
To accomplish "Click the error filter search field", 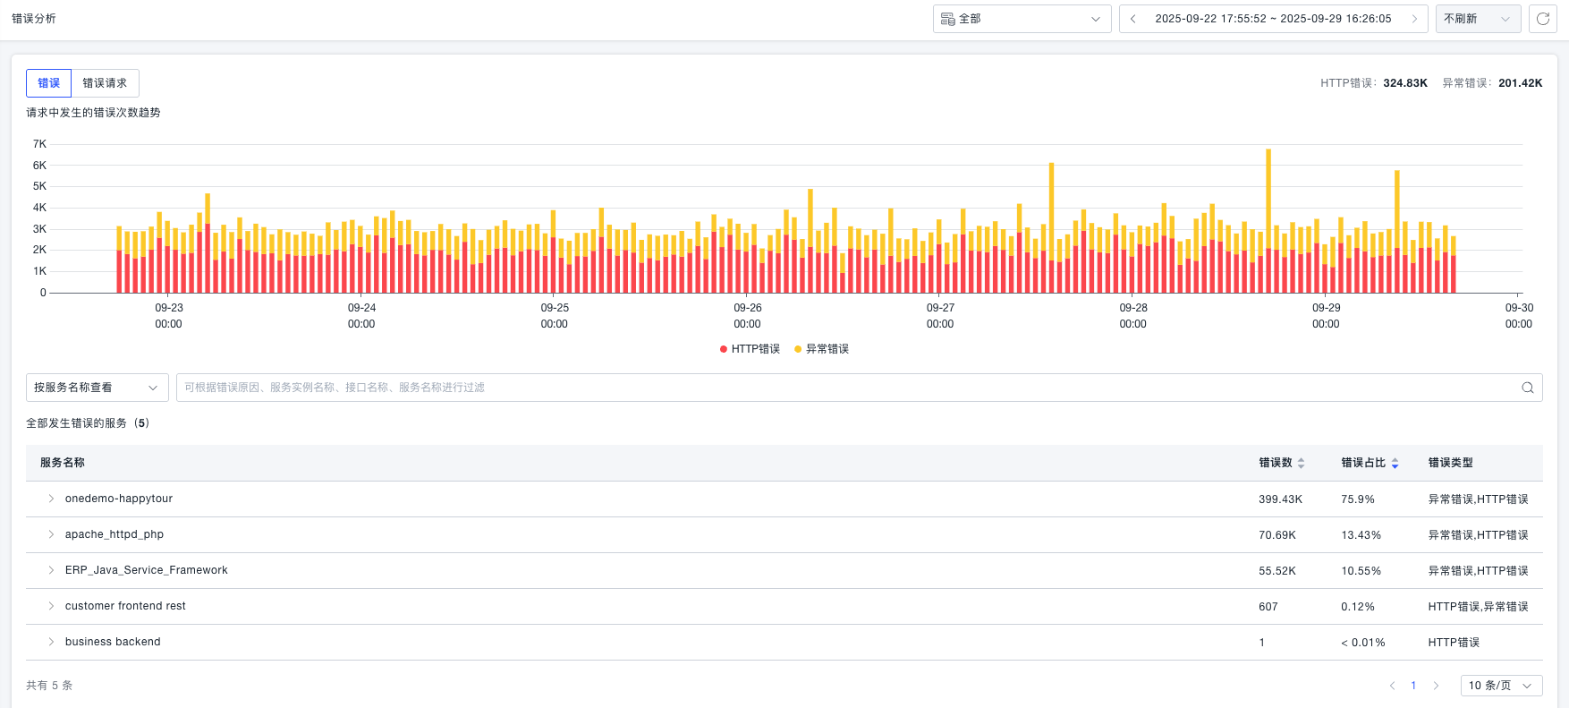I will click(841, 388).
